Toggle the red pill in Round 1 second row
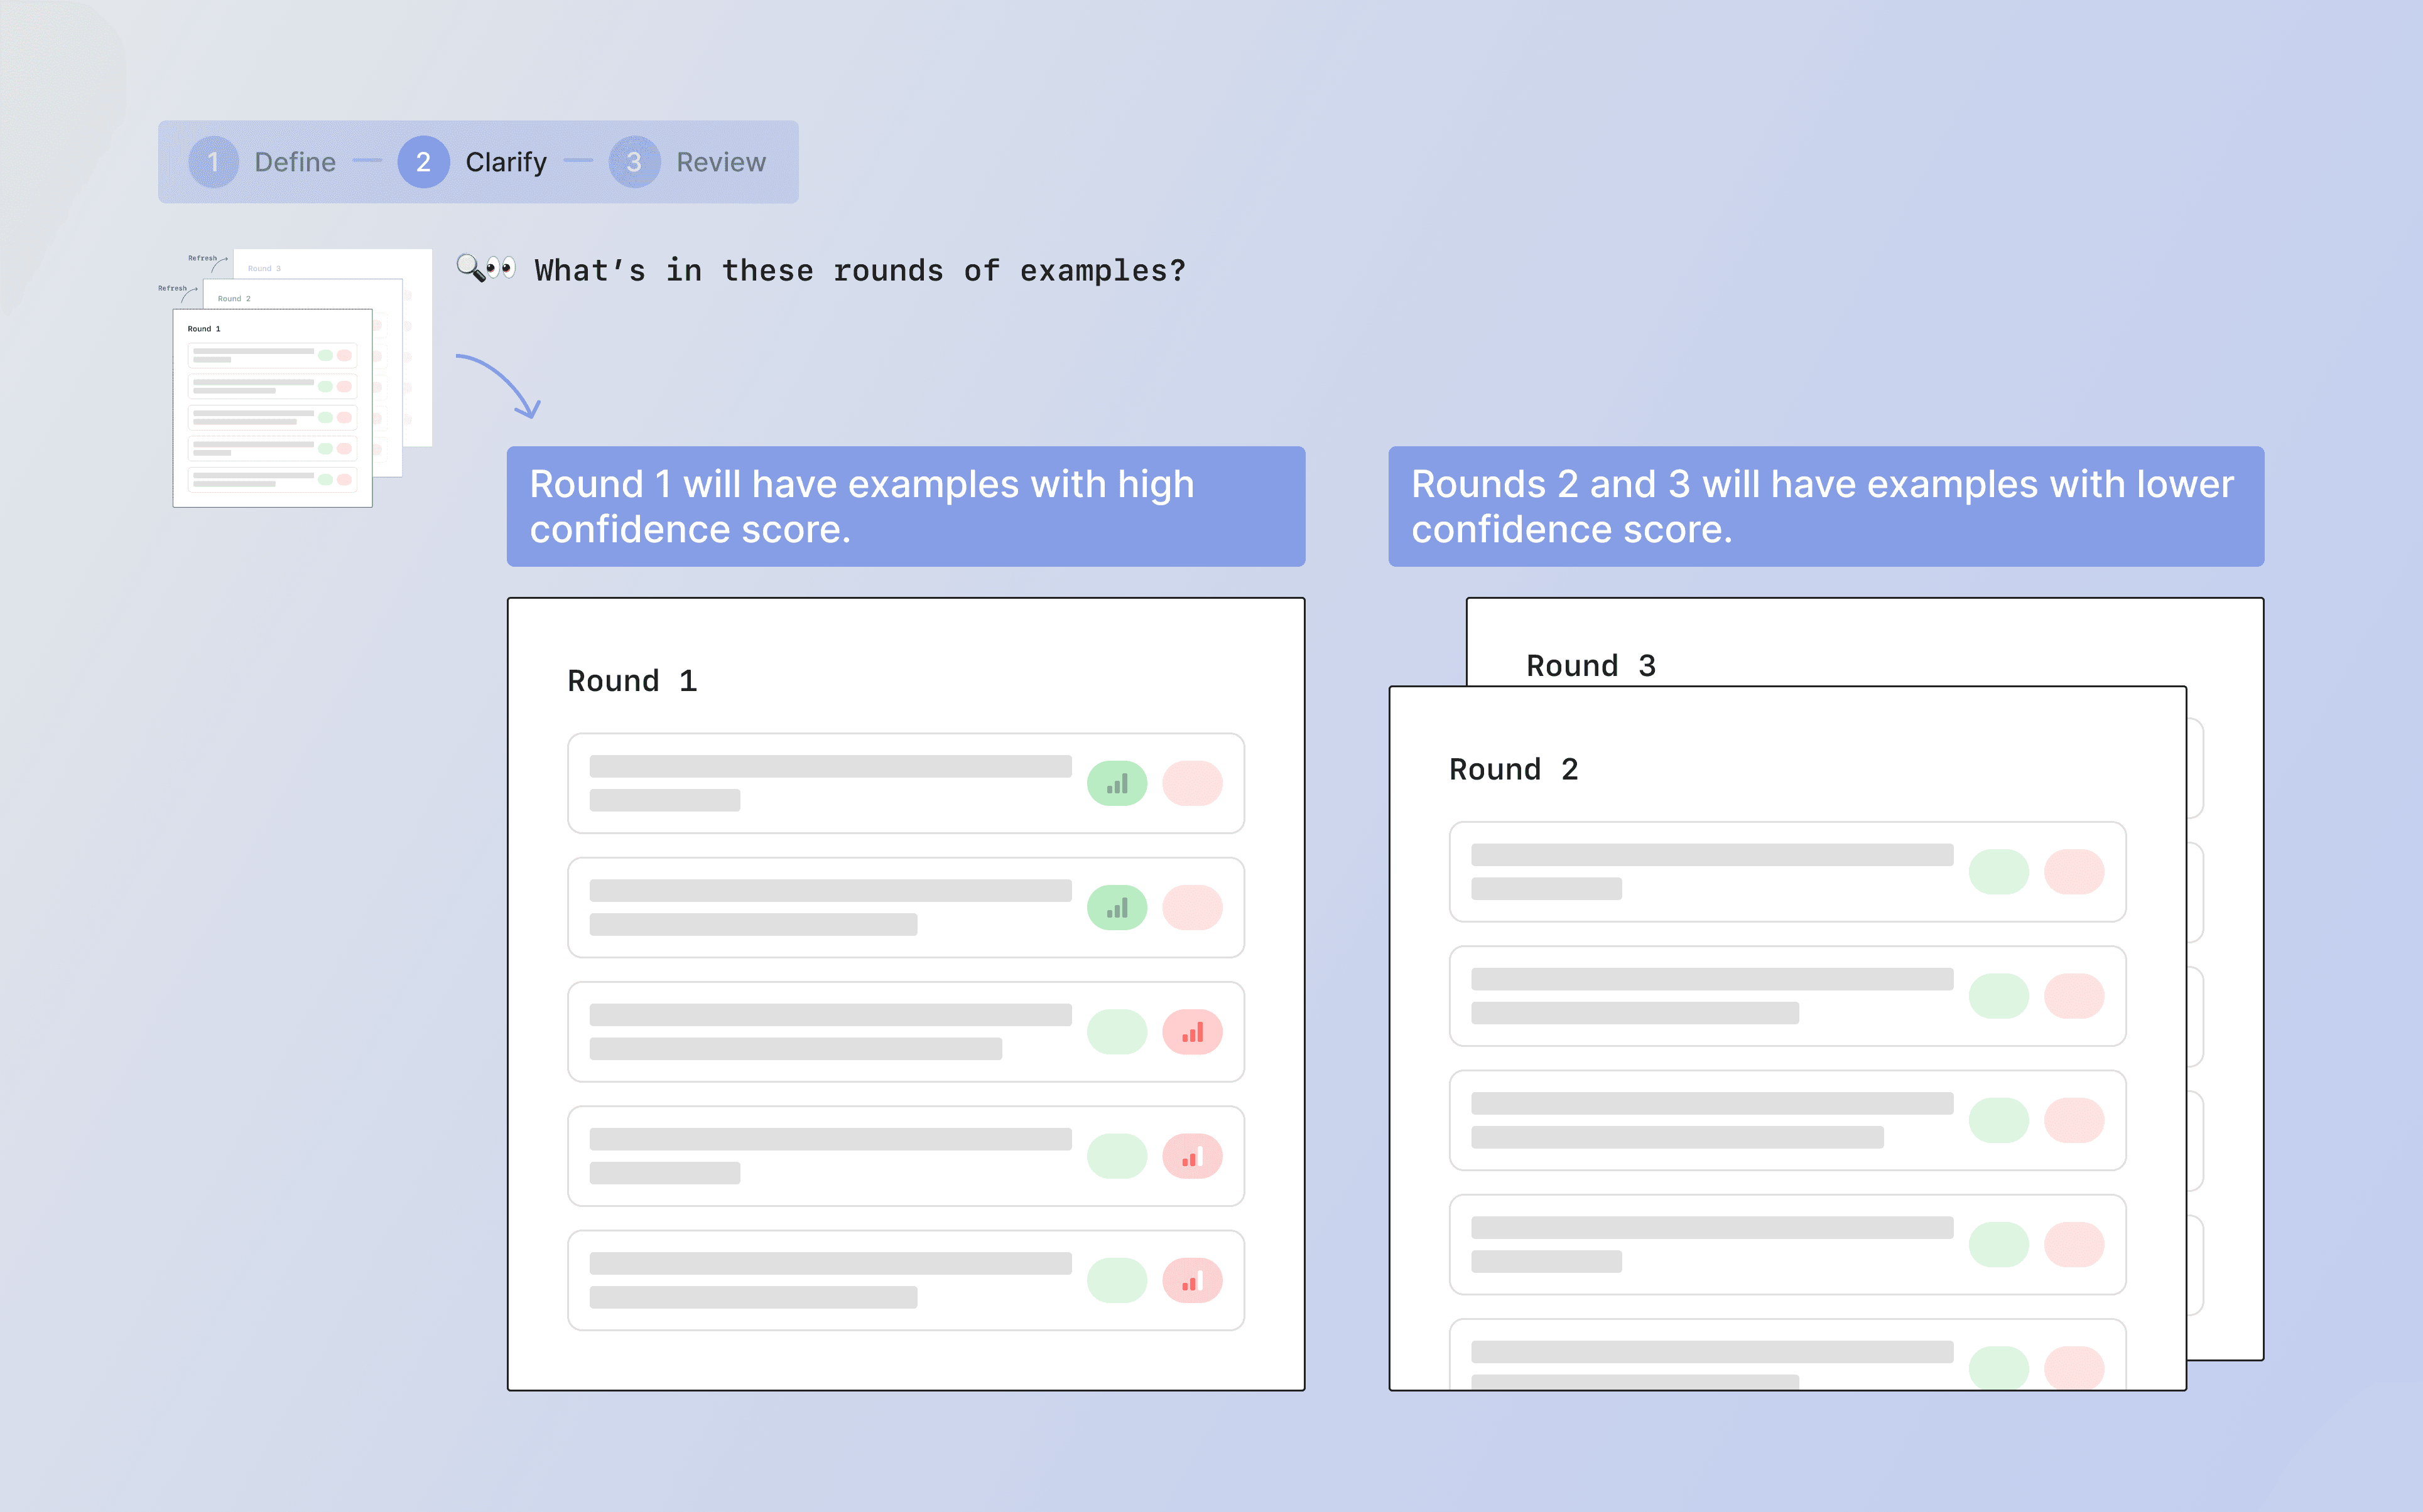Image resolution: width=2423 pixels, height=1512 pixels. click(1191, 908)
